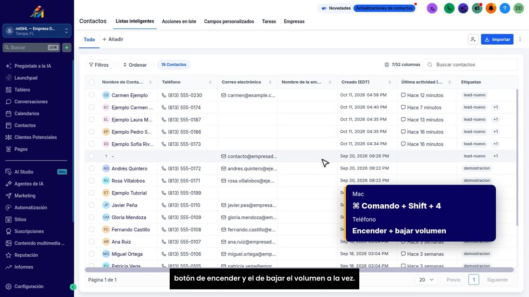Screen dimensions: 529x297
Task: Select the Andrés Quintero row checkbox
Action: [x=91, y=168]
